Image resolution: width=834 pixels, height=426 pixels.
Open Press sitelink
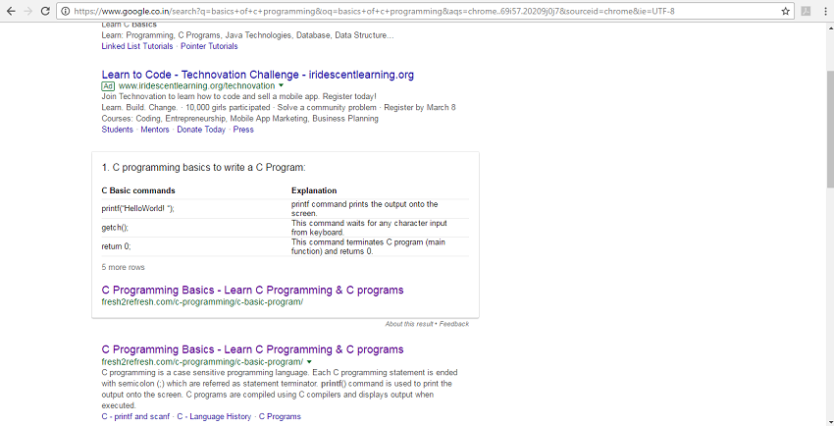tap(243, 130)
